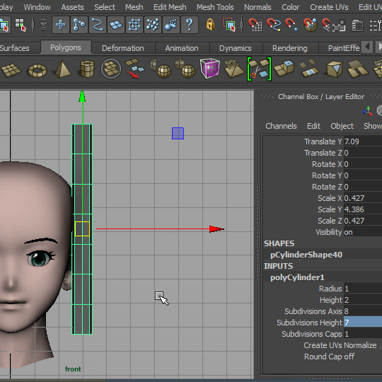Image resolution: width=382 pixels, height=382 pixels.
Task: Click the Chamfer vertex cube icon
Action: [334, 69]
